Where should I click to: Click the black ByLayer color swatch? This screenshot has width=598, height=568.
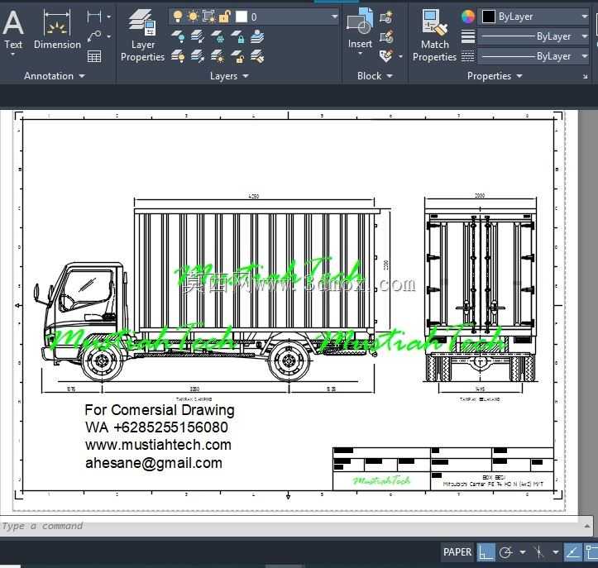click(489, 17)
